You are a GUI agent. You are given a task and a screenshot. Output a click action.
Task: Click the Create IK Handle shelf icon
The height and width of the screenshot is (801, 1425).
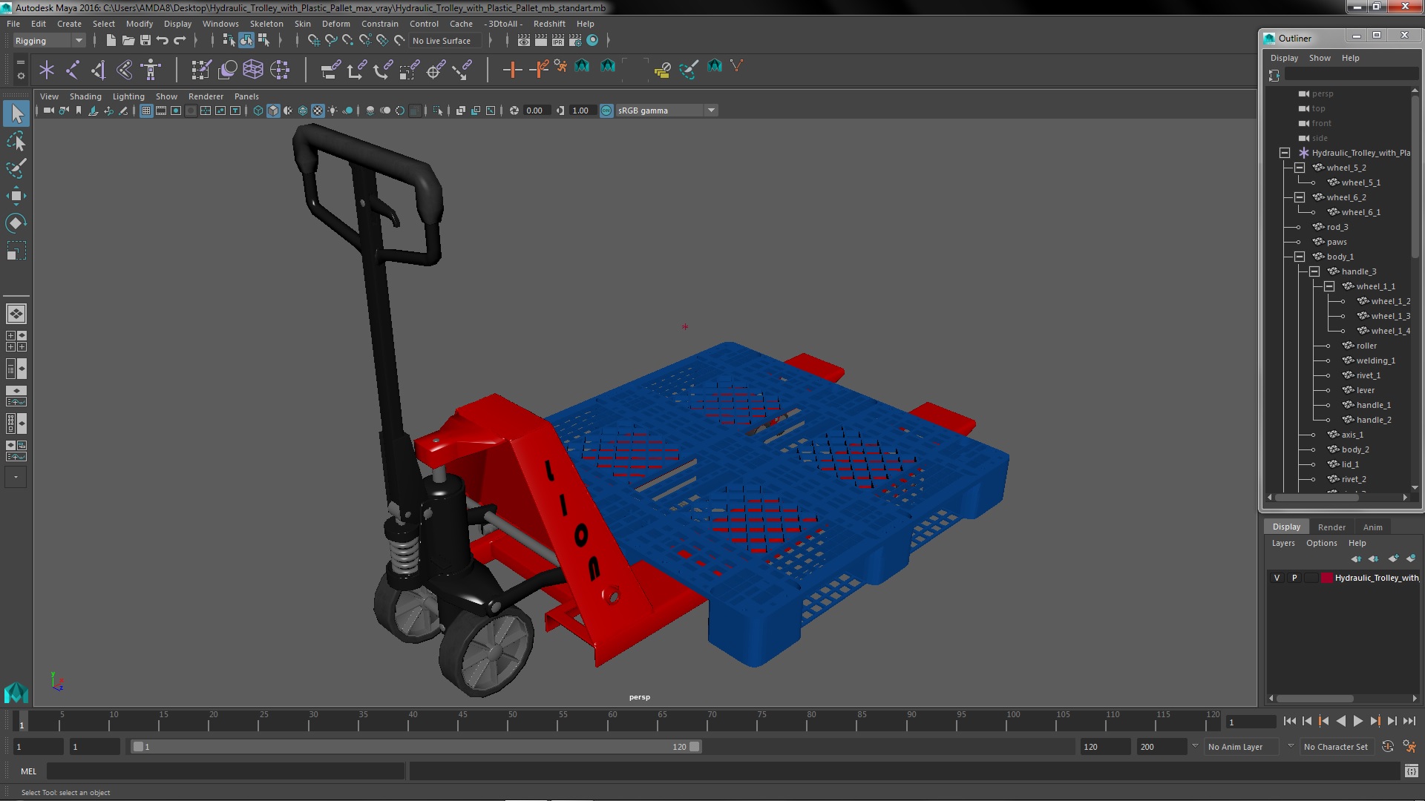(x=99, y=70)
